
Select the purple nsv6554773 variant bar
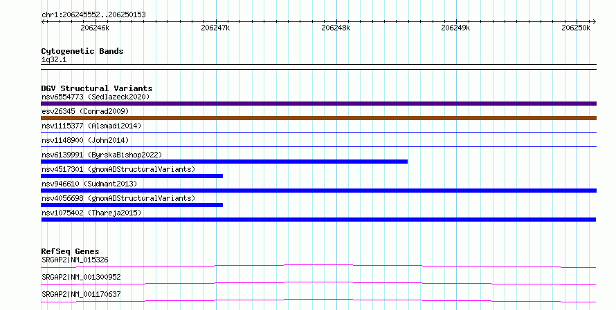point(318,104)
